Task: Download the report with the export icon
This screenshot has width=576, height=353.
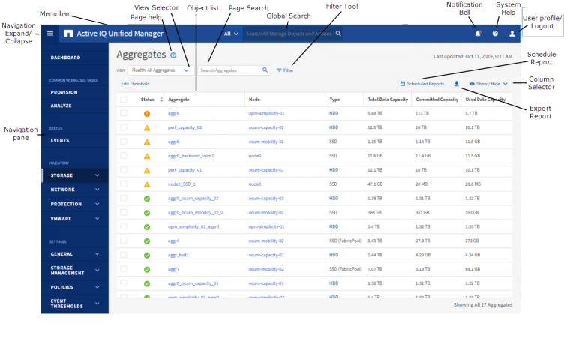Action: pos(456,84)
